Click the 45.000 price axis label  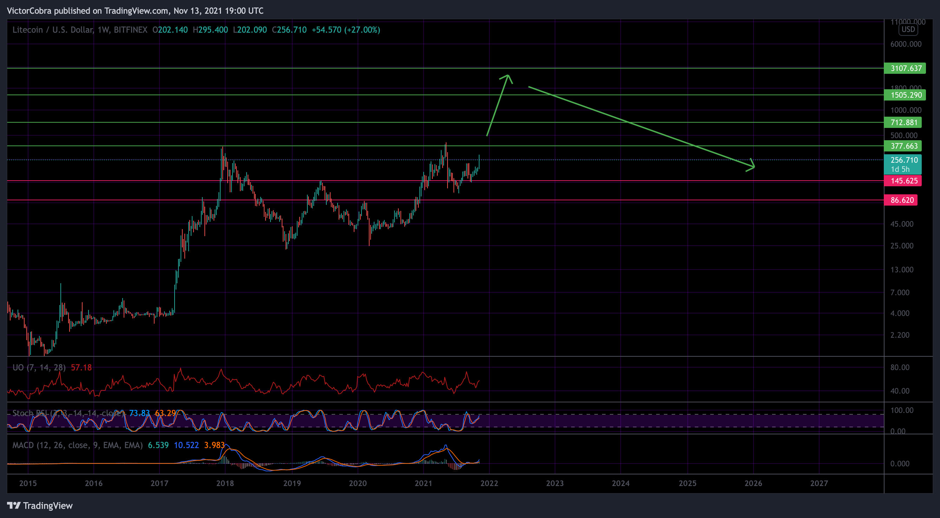902,224
